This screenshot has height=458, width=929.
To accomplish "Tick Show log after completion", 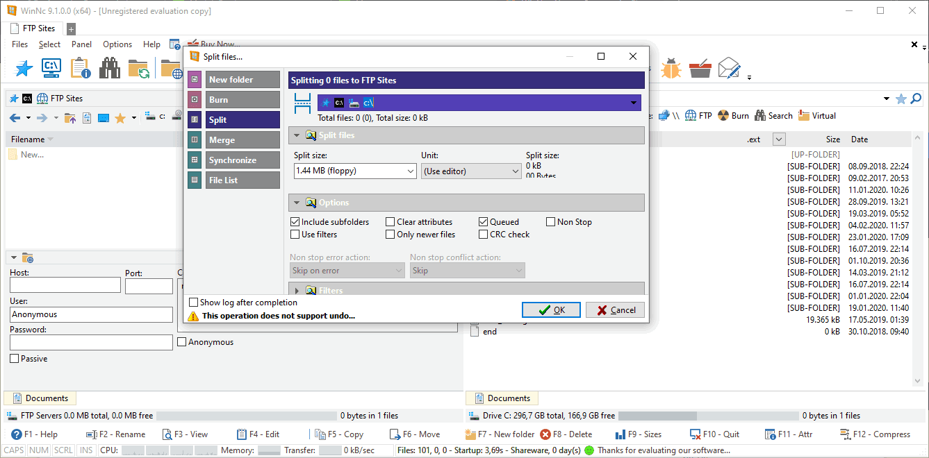I will 194,303.
